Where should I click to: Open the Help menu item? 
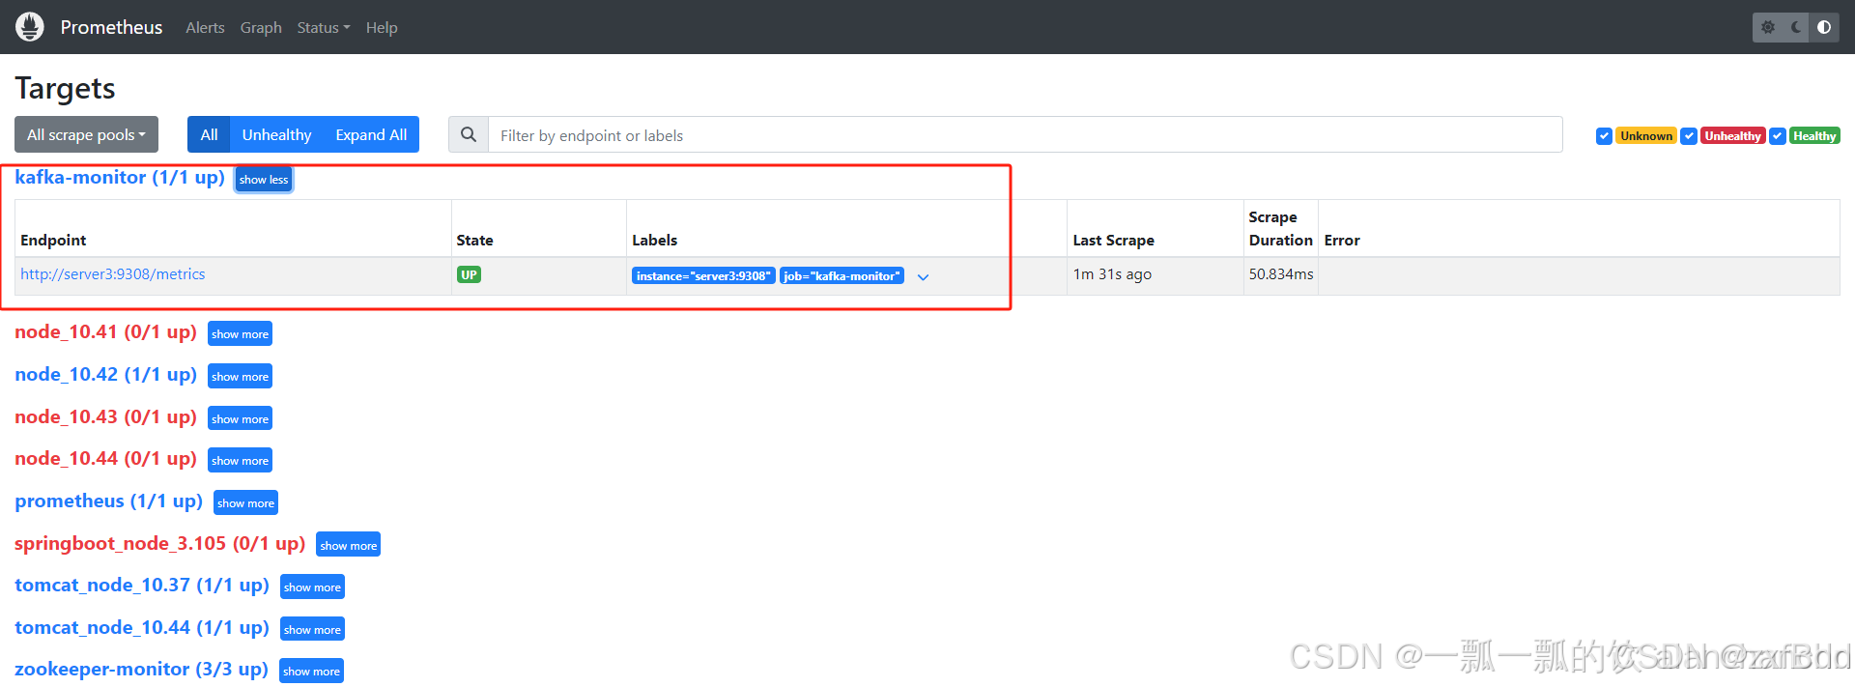coord(382,27)
